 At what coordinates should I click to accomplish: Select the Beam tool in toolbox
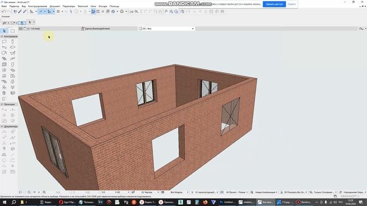click(x=4, y=47)
